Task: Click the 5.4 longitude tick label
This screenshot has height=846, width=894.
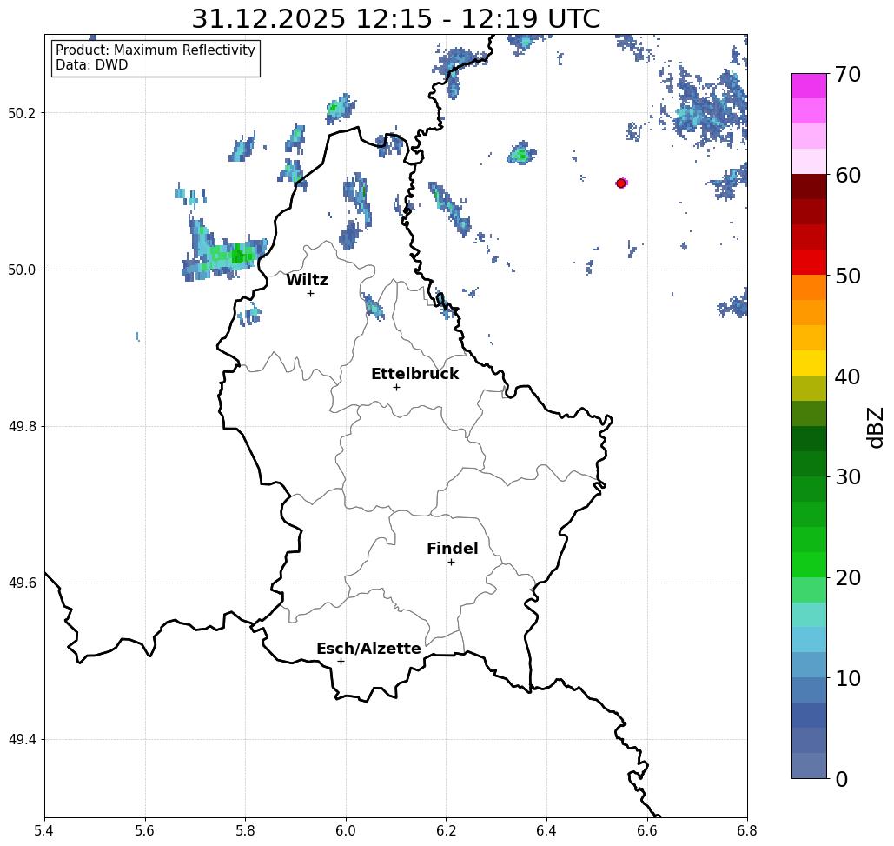Action: pyautogui.click(x=44, y=830)
